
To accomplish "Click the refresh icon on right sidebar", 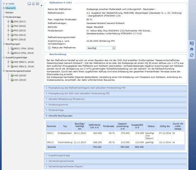I will (192, 55).
